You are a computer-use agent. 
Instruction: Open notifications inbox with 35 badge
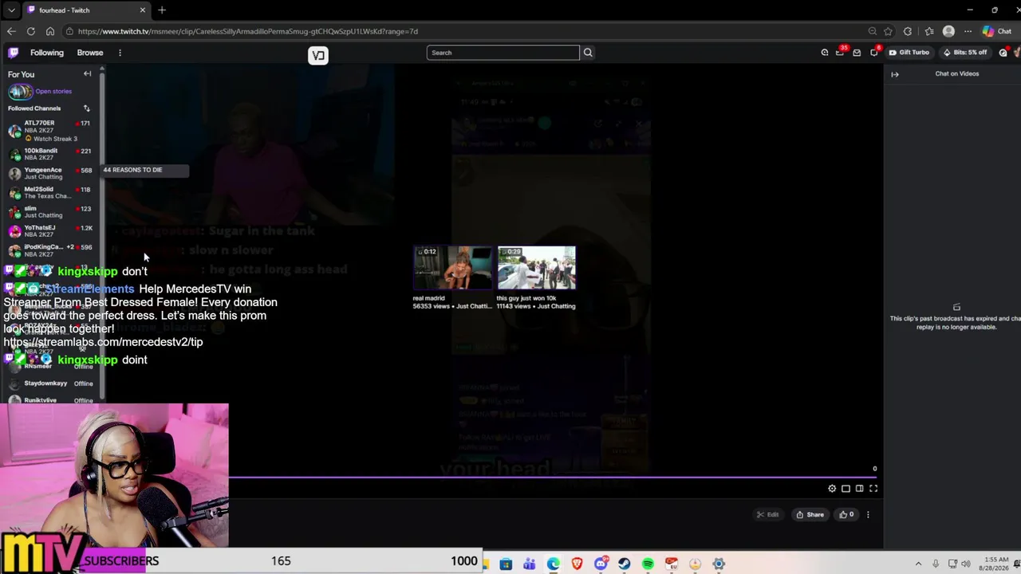[841, 53]
